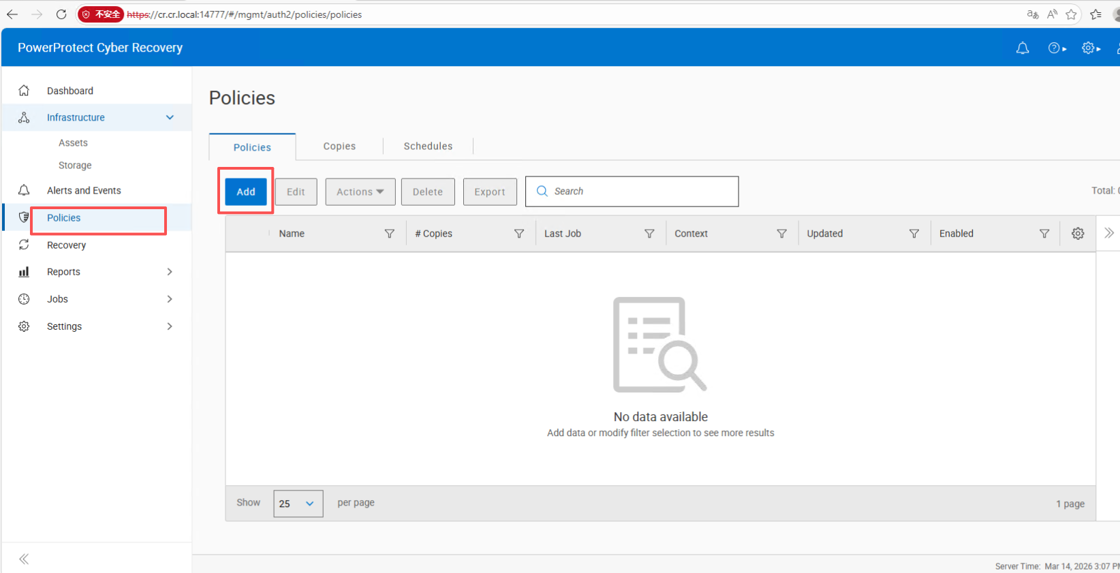Click the Policies shield icon
This screenshot has width=1120, height=573.
click(x=24, y=217)
